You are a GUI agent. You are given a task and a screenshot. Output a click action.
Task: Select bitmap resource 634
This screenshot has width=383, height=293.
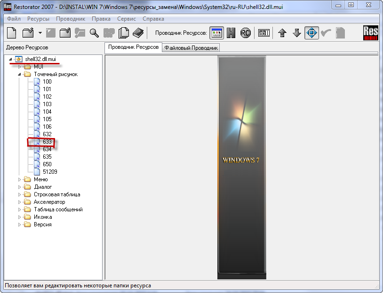point(47,149)
